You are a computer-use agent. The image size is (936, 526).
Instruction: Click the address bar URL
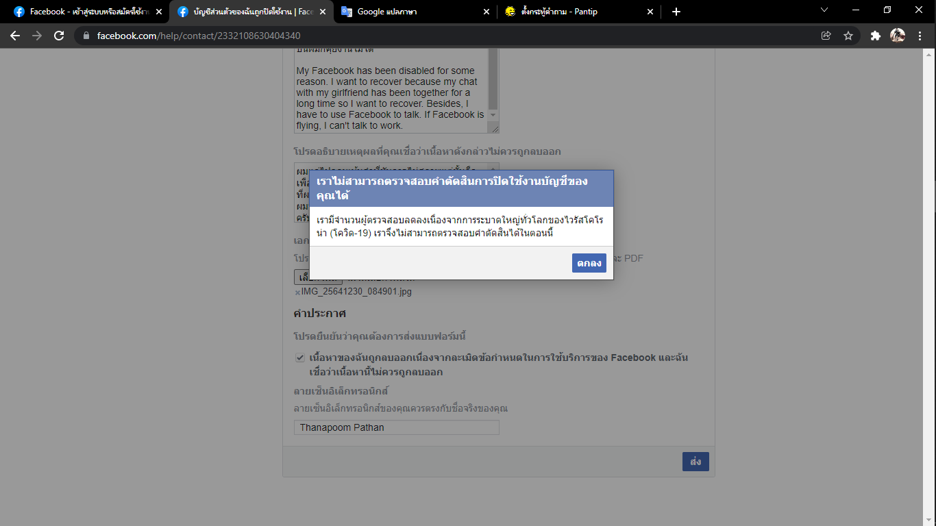pyautogui.click(x=199, y=36)
